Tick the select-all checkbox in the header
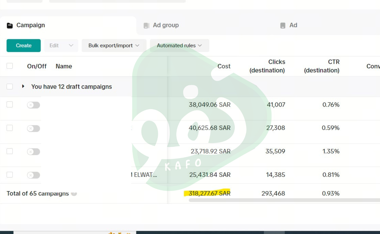 tap(10, 66)
